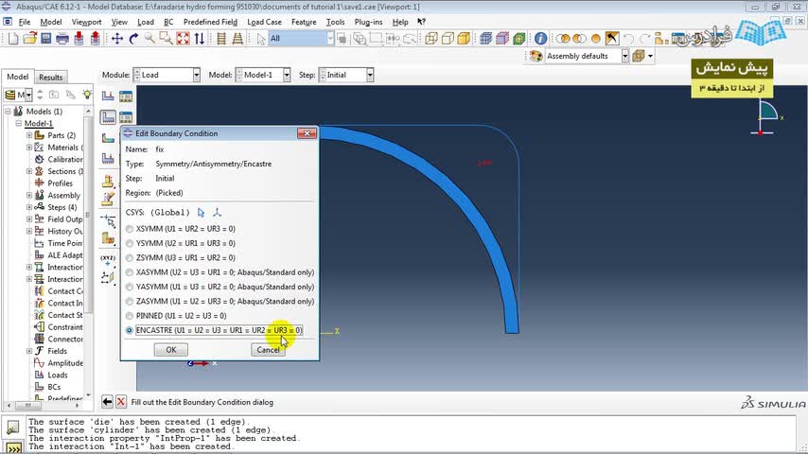The image size is (808, 454).
Task: Save the model database with floppy icon
Action: coord(45,39)
